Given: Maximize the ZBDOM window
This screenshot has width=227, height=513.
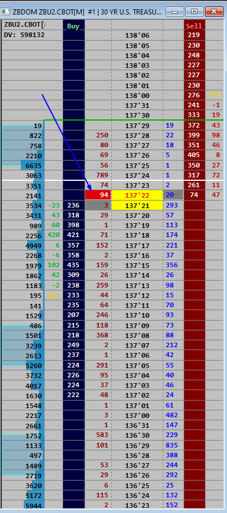Looking at the screenshot, I should click(x=195, y=12).
